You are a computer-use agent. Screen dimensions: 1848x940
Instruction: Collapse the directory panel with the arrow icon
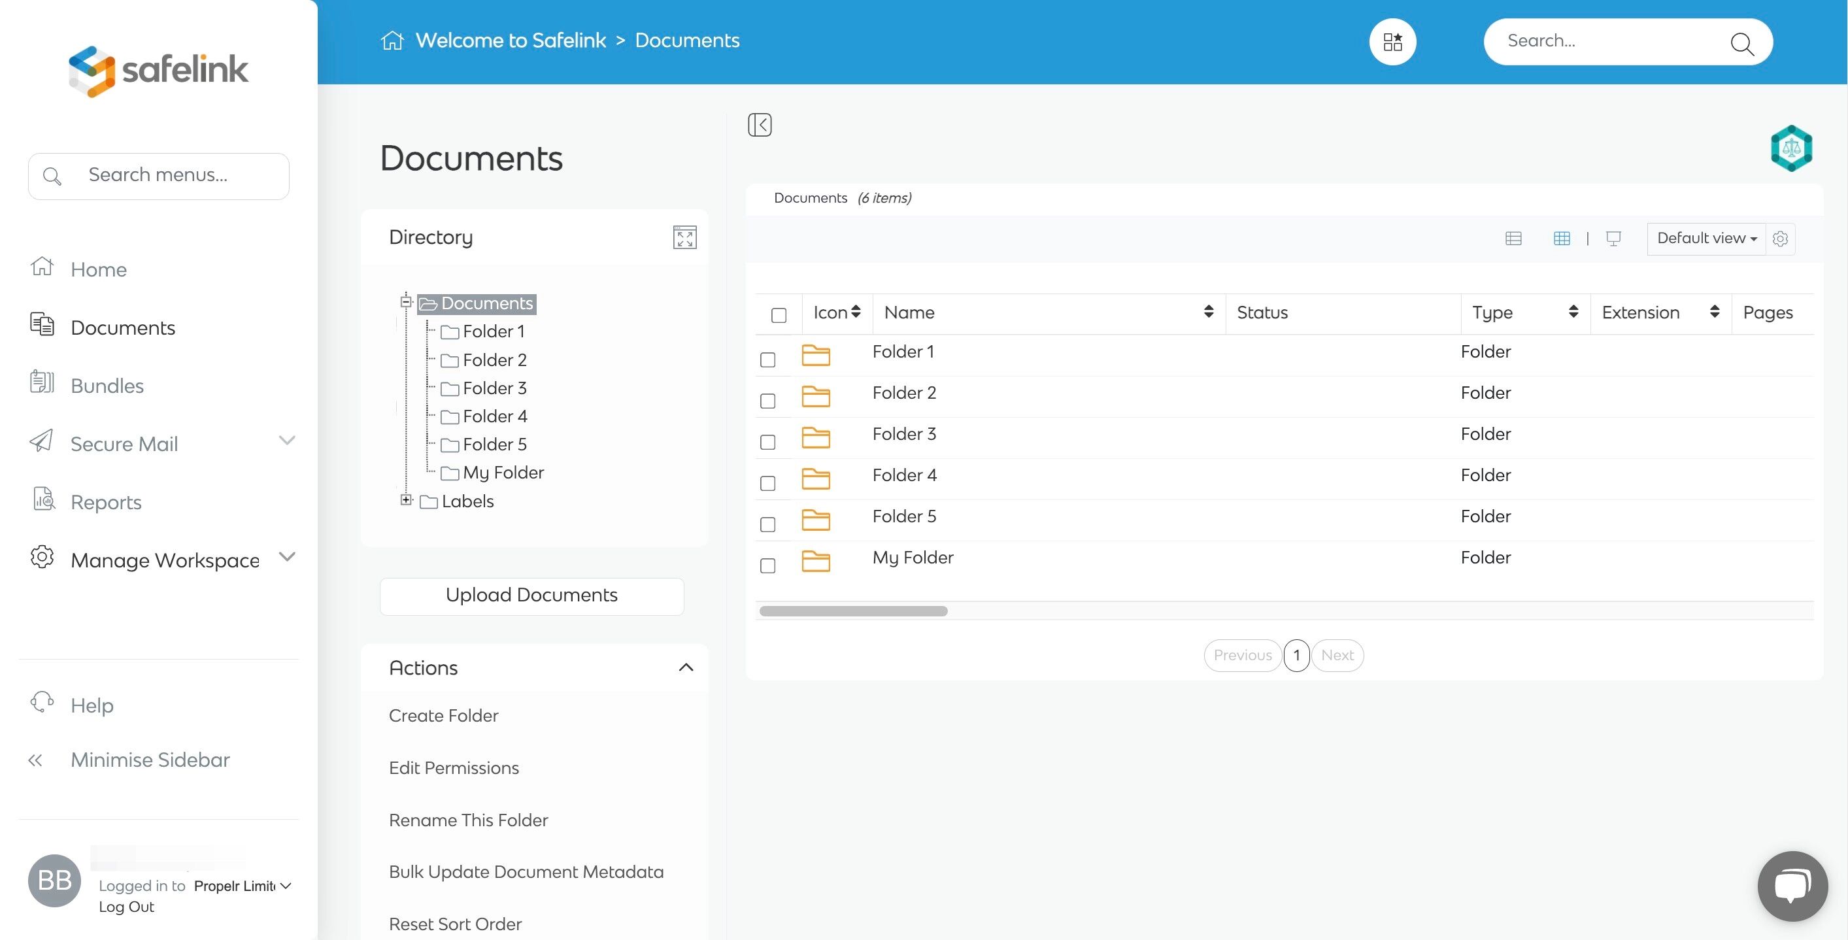tap(759, 125)
